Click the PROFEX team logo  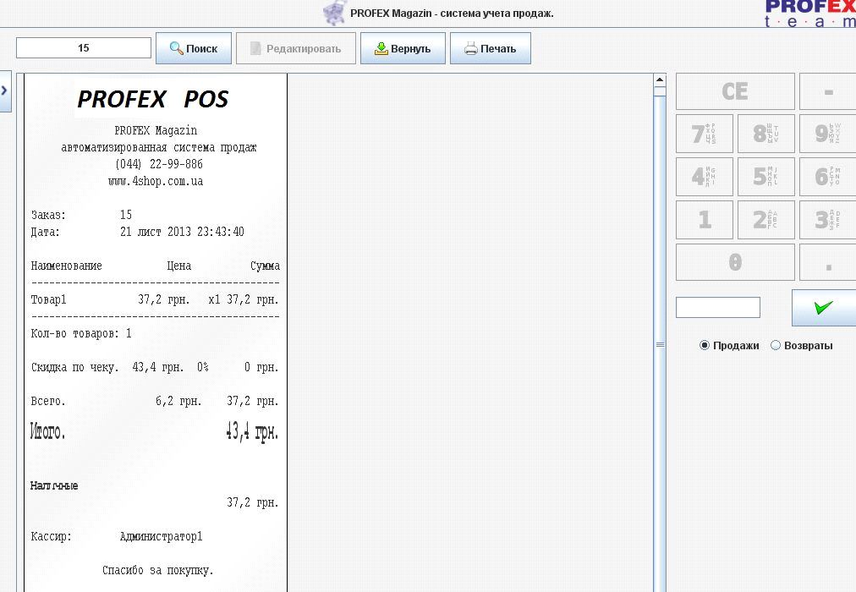point(810,14)
